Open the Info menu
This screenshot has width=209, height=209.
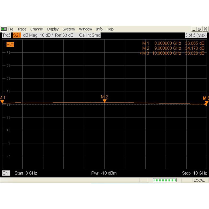[99, 29]
